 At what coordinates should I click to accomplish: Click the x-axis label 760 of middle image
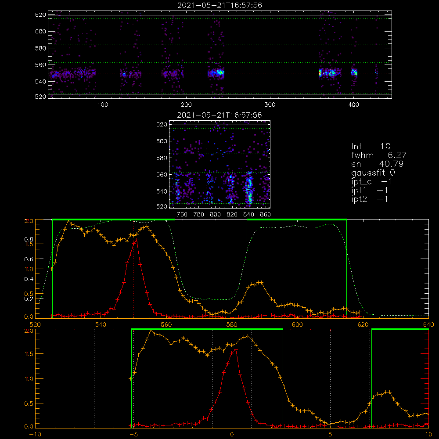tap(182, 215)
